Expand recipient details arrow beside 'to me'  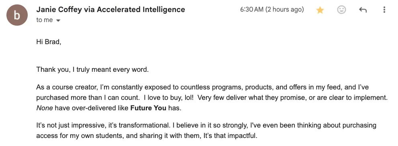tap(58, 20)
